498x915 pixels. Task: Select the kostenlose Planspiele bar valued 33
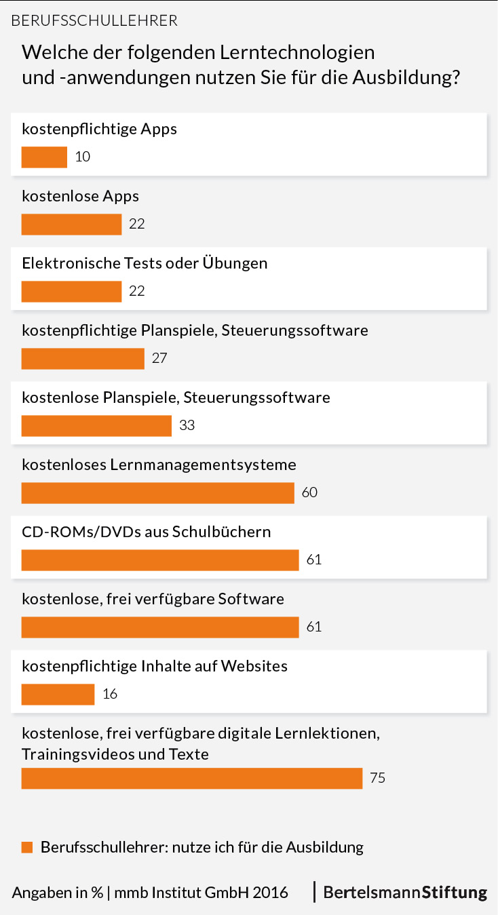point(96,426)
